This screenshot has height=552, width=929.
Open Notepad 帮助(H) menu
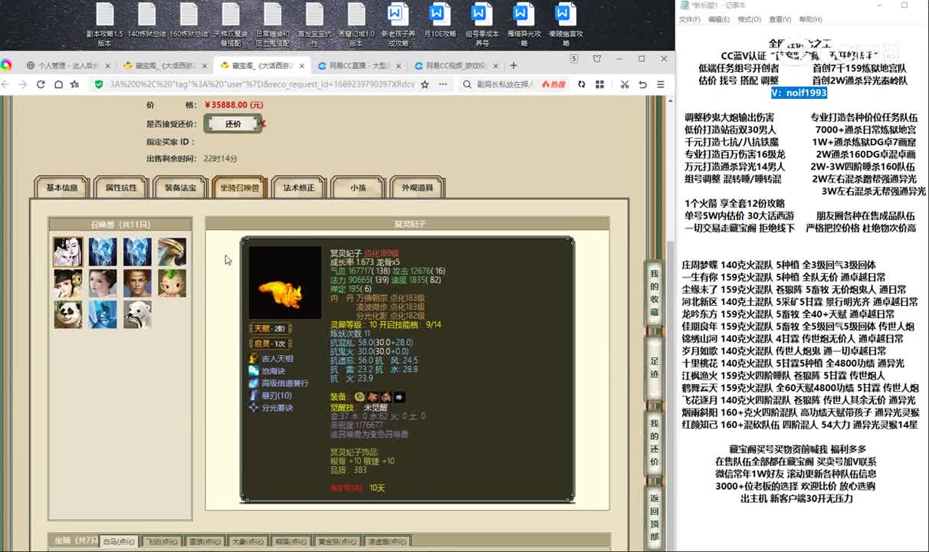coord(810,19)
